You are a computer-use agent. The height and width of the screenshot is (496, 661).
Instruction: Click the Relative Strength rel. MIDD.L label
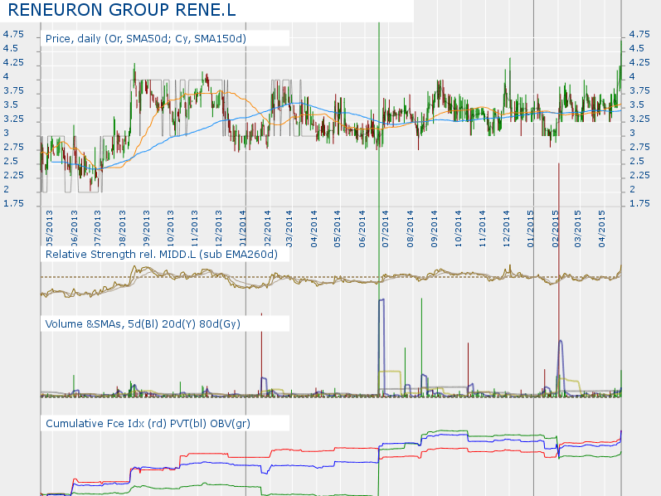pyautogui.click(x=162, y=255)
